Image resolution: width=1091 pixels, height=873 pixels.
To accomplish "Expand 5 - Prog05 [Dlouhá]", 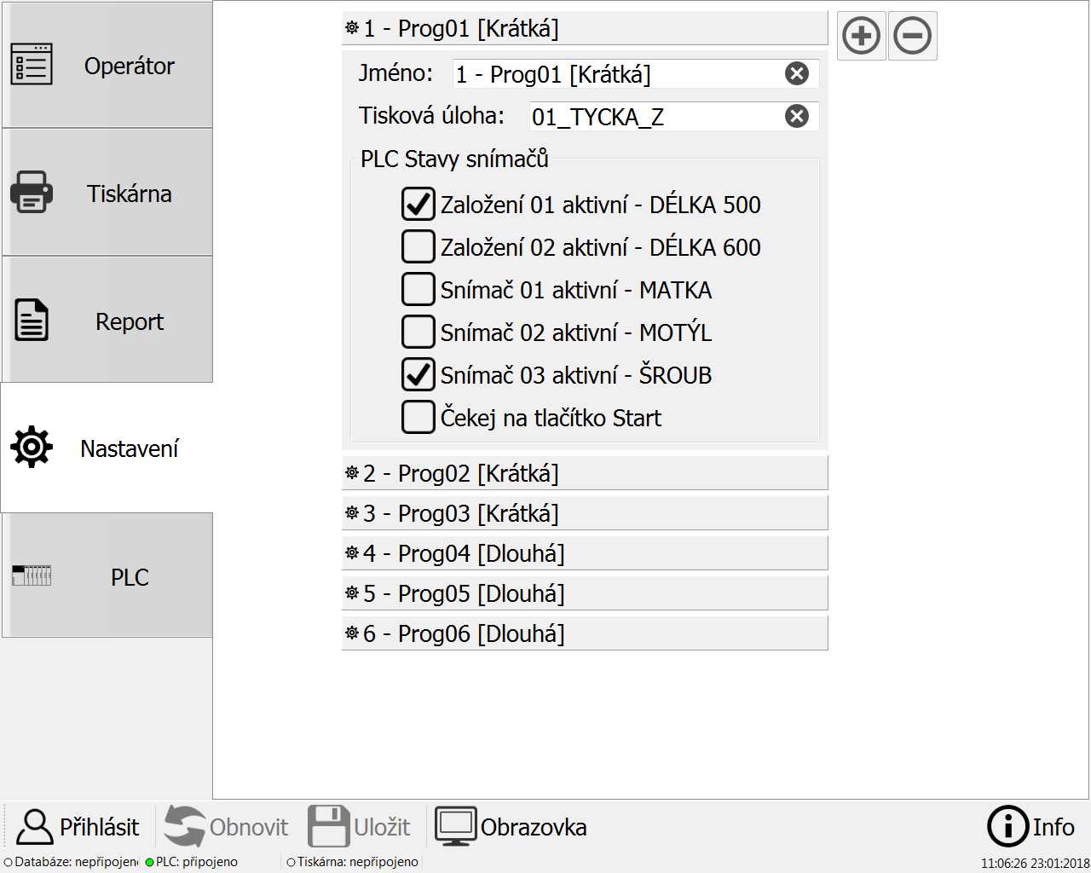I will coord(585,593).
